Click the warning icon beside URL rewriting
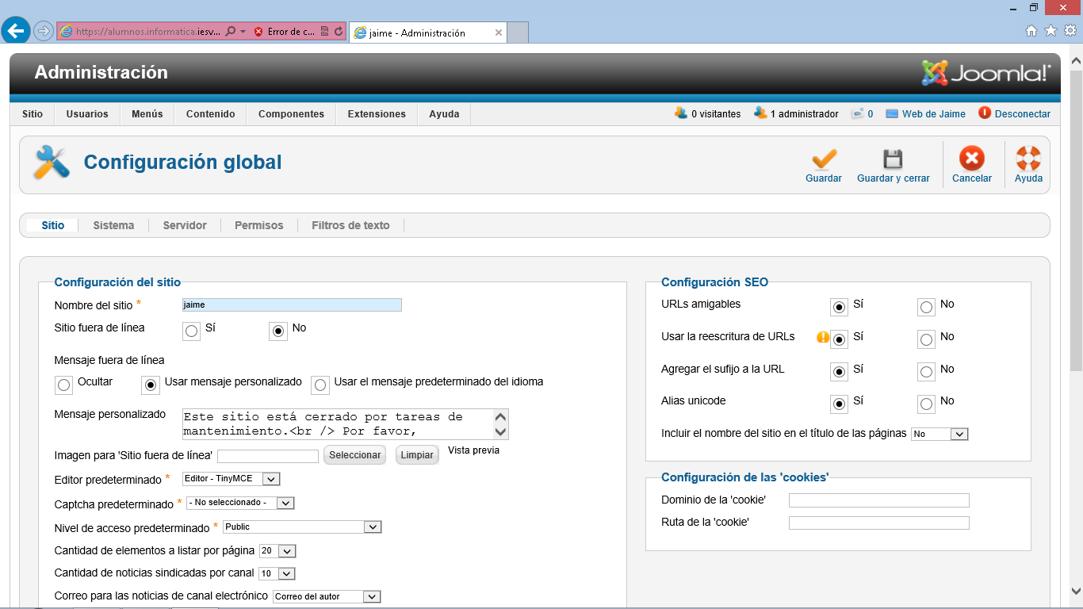Viewport: 1083px width, 609px height. (x=823, y=337)
